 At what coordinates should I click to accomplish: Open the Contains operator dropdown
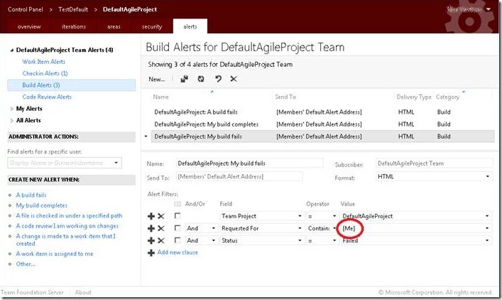pos(334,228)
